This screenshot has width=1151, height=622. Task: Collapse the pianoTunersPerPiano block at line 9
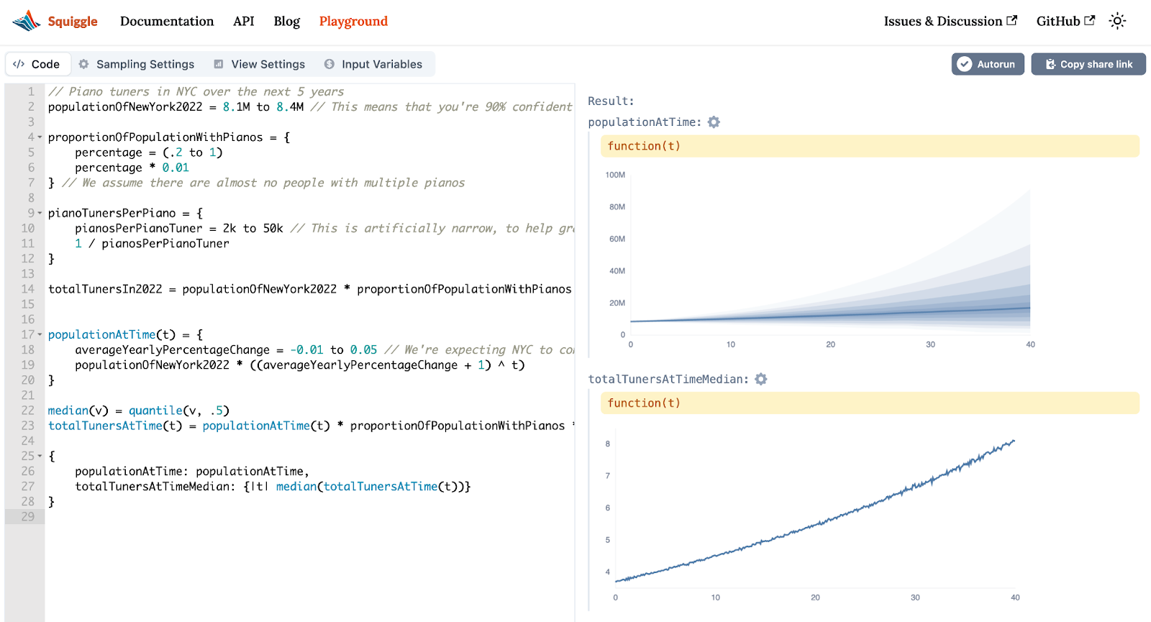(x=40, y=214)
